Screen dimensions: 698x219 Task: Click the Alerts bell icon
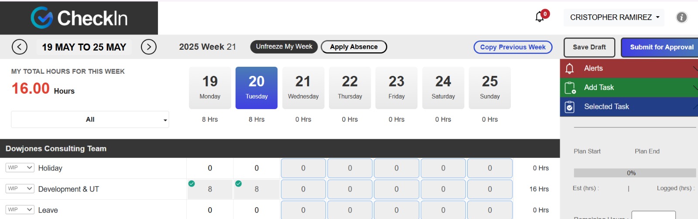coord(570,68)
